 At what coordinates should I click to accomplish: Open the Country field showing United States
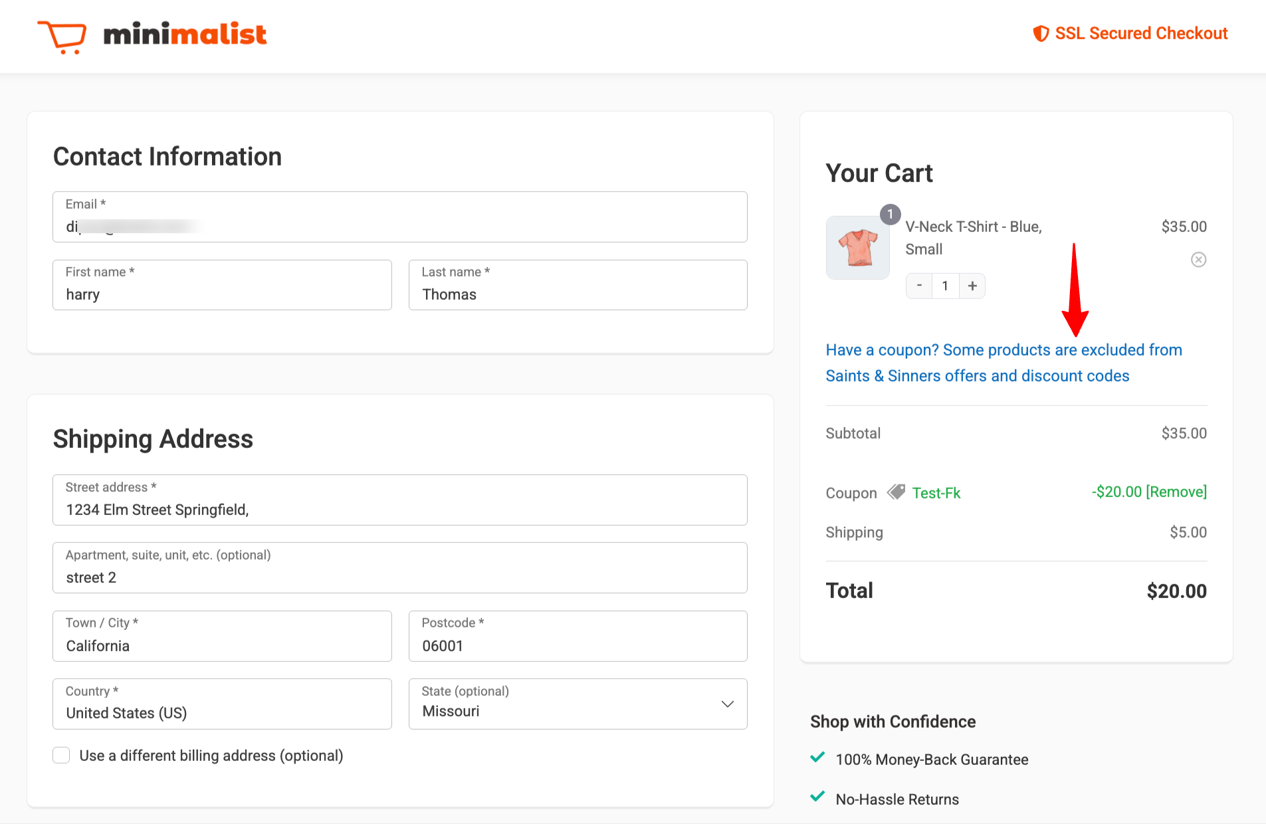222,704
